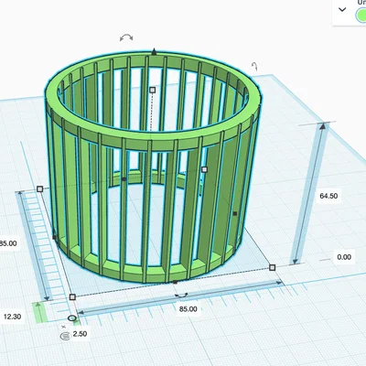Screen dimensions: 366x366
Task: Click the bottom curved rotation arrow handle
Action: coord(181,296)
